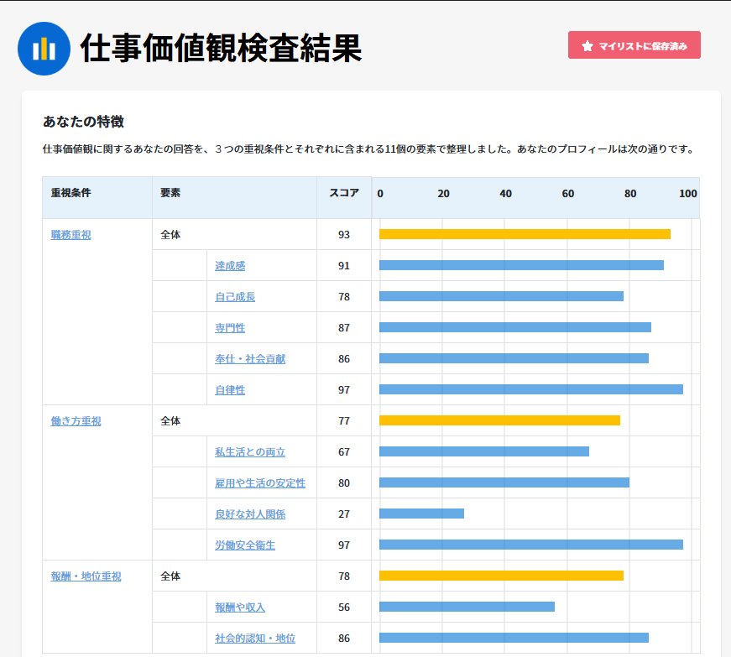Open the 自己成長 link
This screenshot has width=731, height=657.
pos(235,297)
